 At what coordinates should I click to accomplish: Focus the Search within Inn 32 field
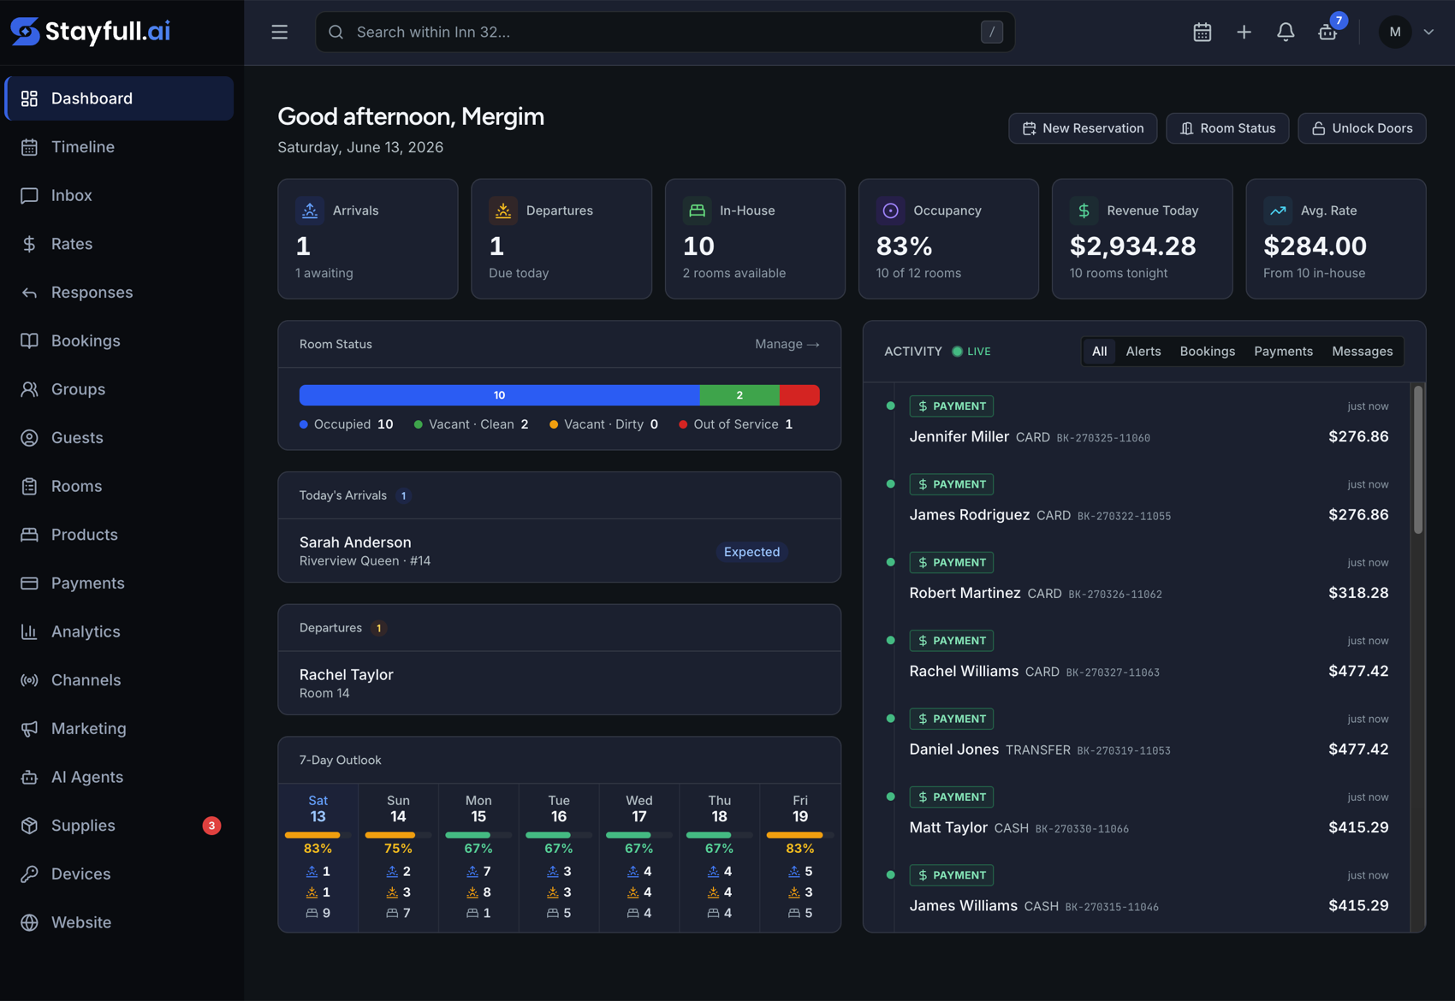coord(665,32)
